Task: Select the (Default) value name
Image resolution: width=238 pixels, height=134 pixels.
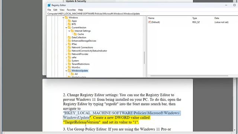Action: coord(155,22)
